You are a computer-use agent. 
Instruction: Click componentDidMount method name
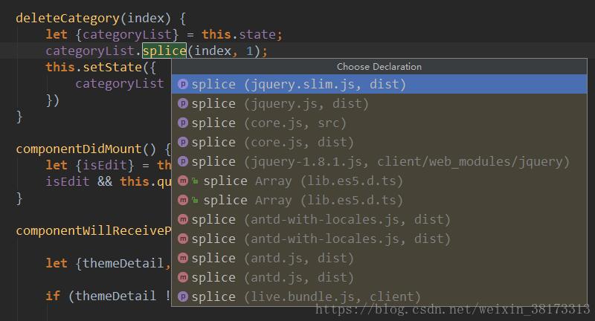click(x=79, y=149)
